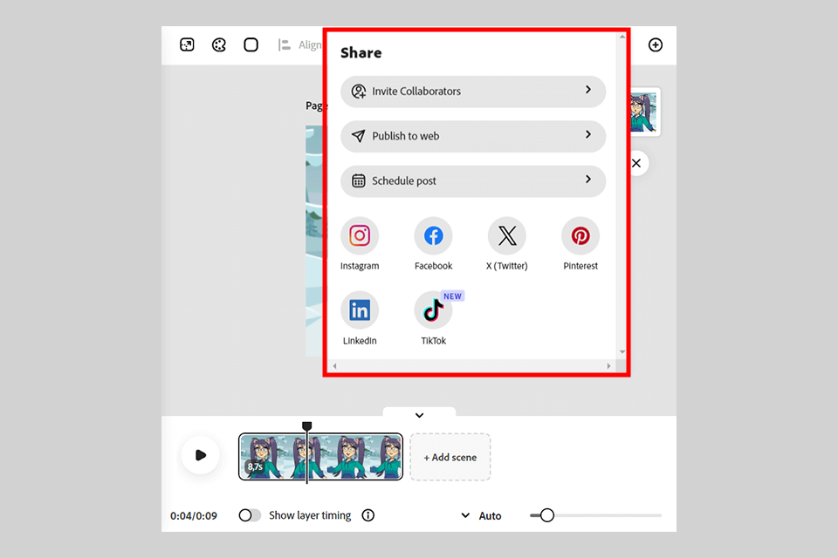
Task: Adjust the timeline zoom slider handle
Action: point(546,515)
